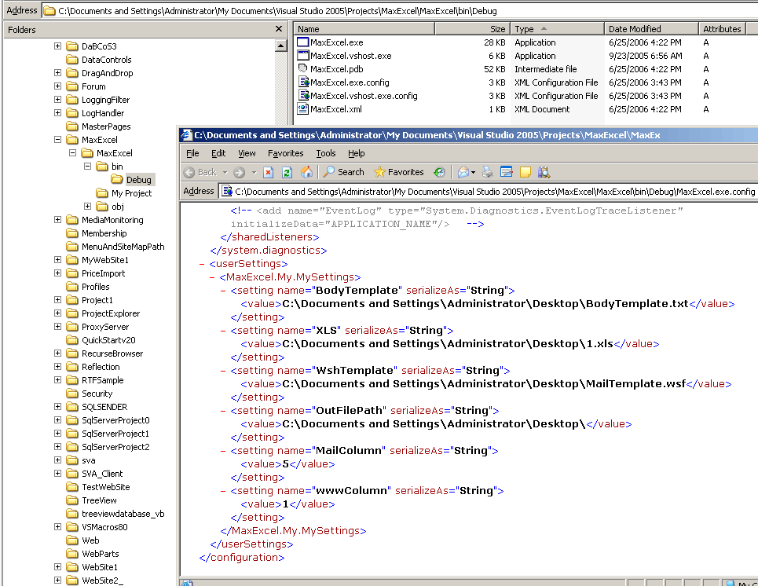
Task: Sort by the Type column header
Action: (x=556, y=29)
